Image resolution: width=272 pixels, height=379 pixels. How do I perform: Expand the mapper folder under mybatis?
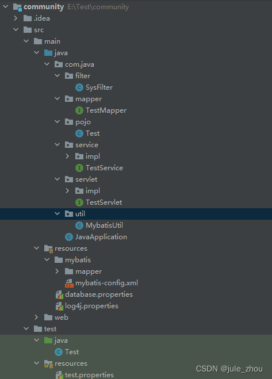58,271
